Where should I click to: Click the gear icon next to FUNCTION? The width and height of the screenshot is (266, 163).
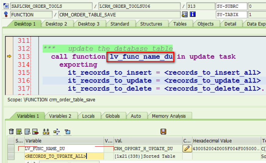coord(6,15)
